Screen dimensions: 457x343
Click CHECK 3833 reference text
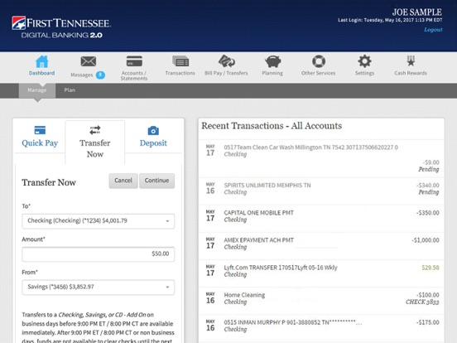(422, 302)
